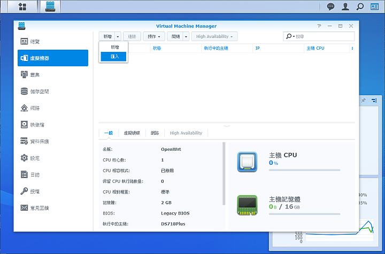Click the host CPU usage progress bar
The height and width of the screenshot is (254, 385).
tap(304, 170)
